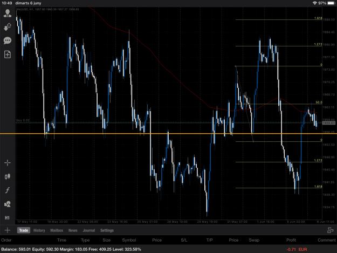The height and width of the screenshot is (253, 337).
Task: Change the H1 timeframe selector
Action: coord(8,218)
